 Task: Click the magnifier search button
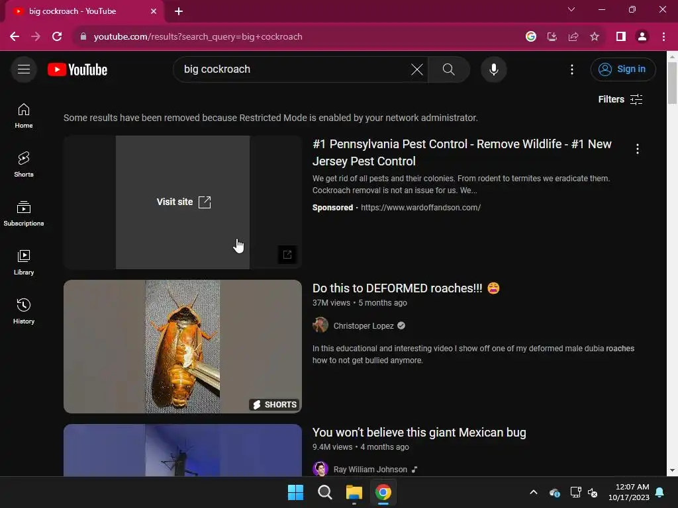(448, 69)
